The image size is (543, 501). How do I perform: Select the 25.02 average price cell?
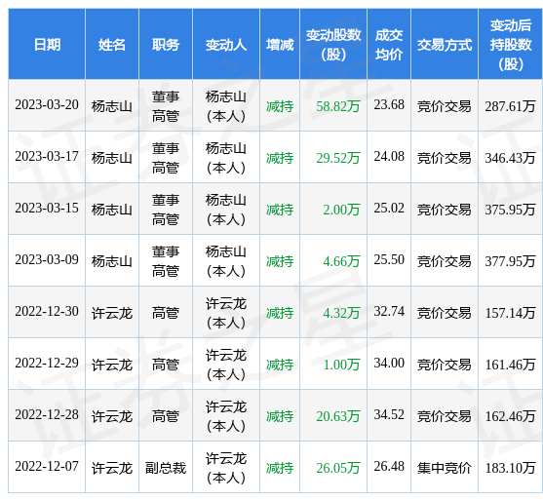point(389,208)
